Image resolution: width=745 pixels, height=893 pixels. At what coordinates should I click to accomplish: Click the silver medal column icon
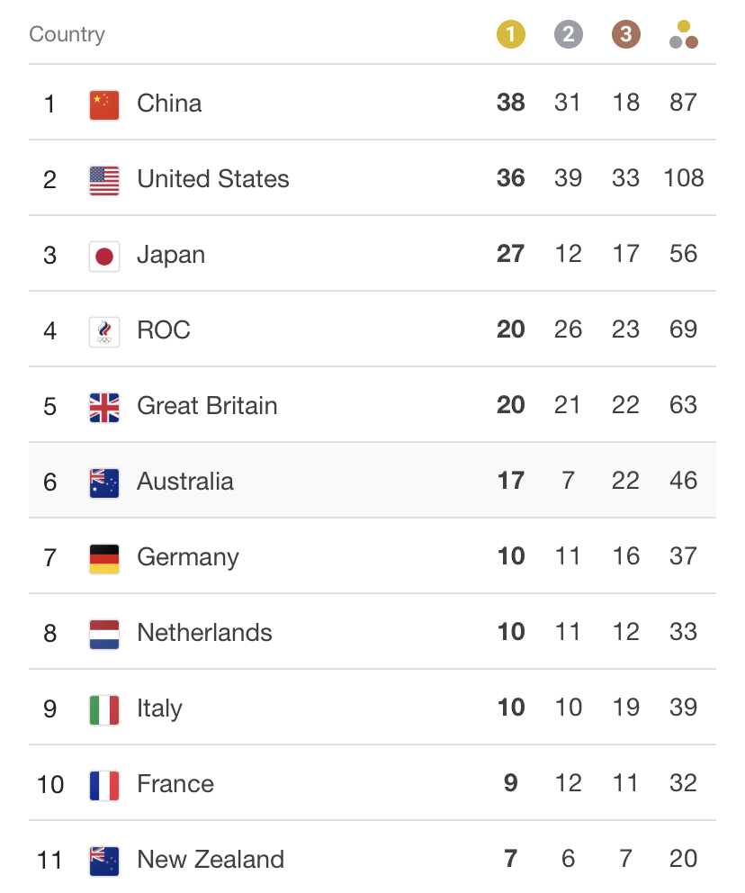[x=568, y=34]
